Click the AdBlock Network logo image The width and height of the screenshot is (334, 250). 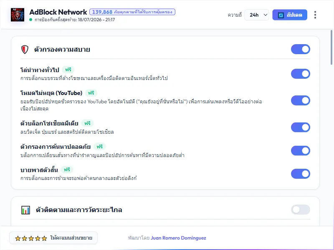[x=18, y=15]
